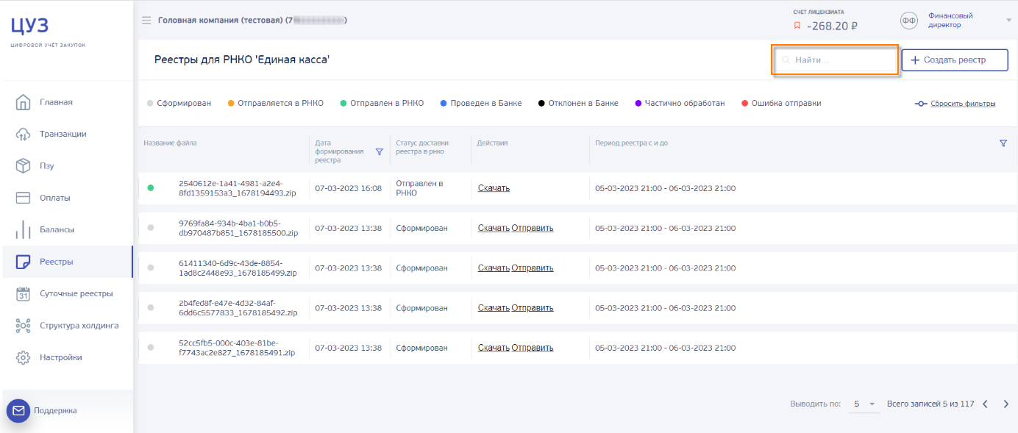The width and height of the screenshot is (1018, 433).
Task: Click the Балансы bars icon
Action: (x=23, y=229)
